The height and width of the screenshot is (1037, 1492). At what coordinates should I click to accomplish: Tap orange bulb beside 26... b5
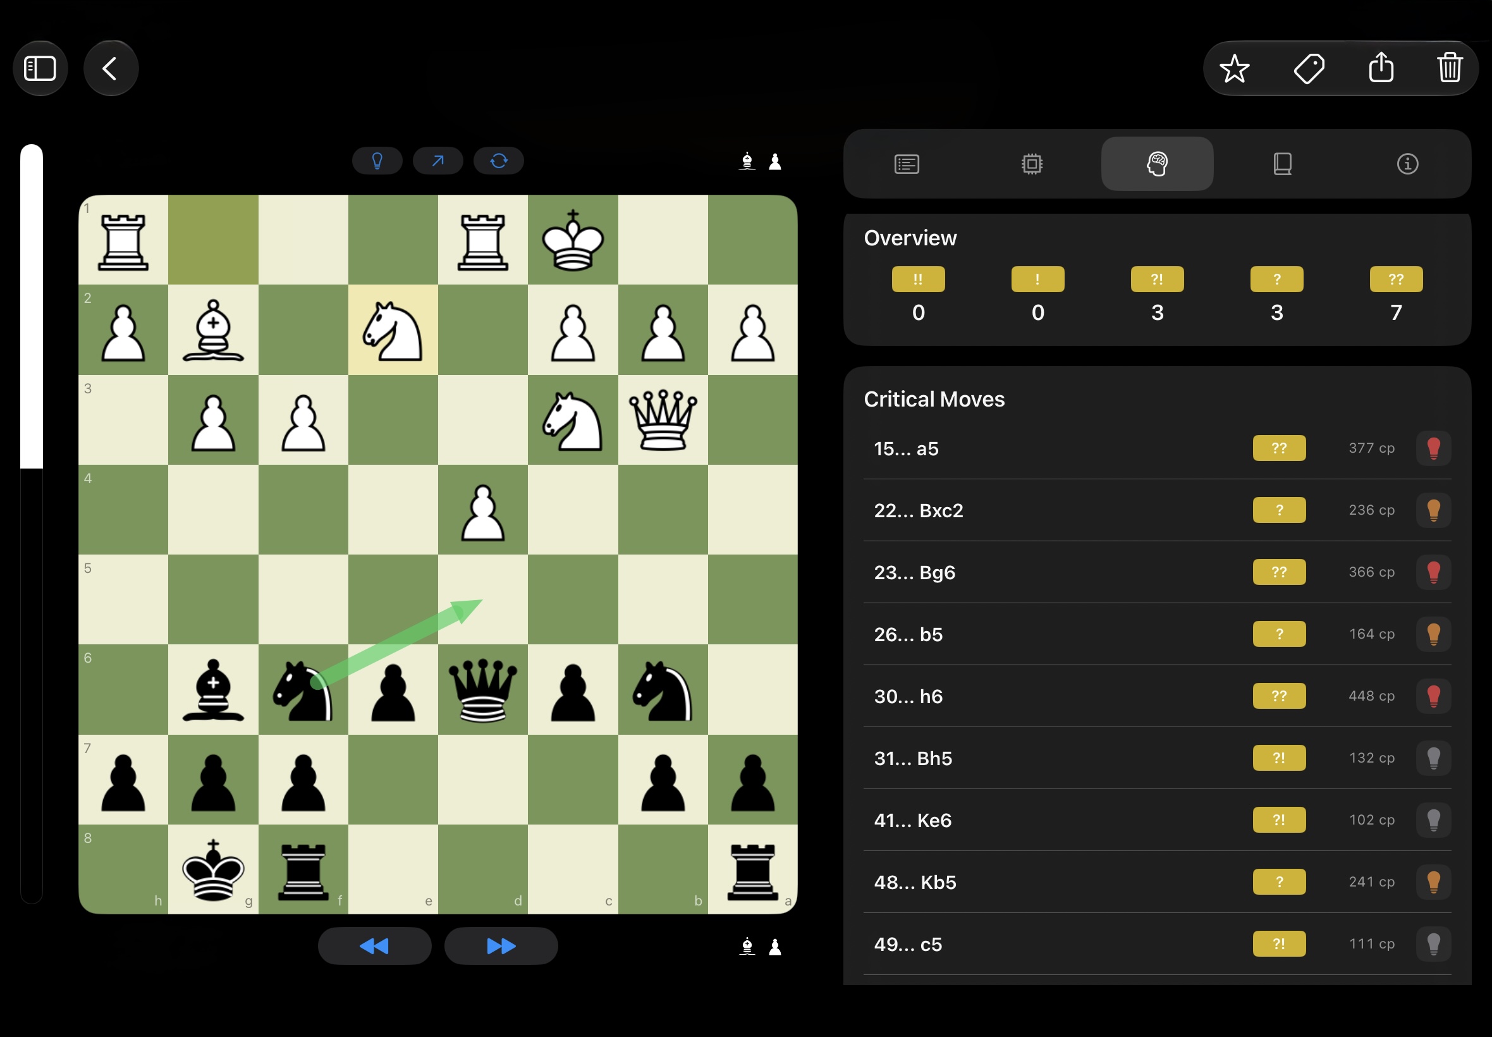click(x=1434, y=634)
